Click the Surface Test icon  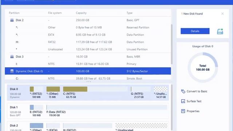[x=183, y=101]
